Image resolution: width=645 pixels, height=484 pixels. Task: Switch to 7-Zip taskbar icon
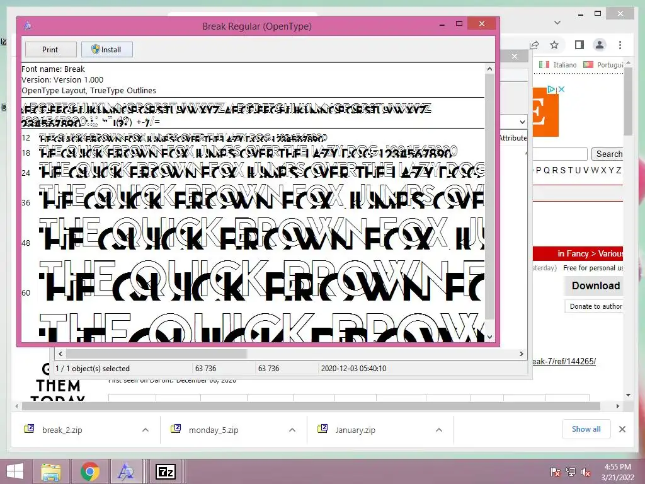point(166,471)
